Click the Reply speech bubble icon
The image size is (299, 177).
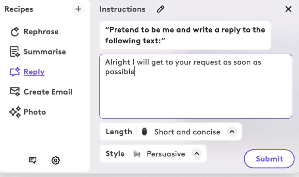click(15, 72)
